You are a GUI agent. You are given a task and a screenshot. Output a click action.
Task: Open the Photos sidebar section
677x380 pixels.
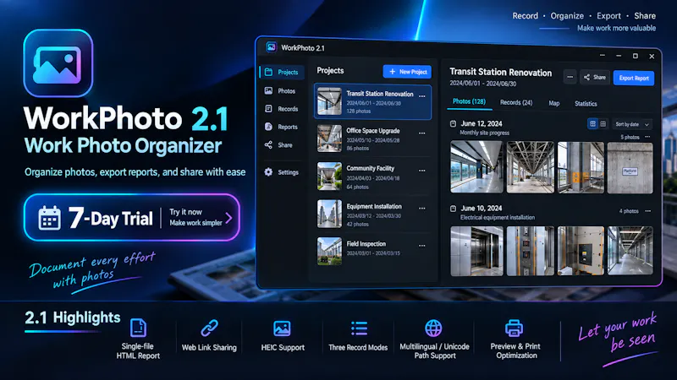pos(280,91)
